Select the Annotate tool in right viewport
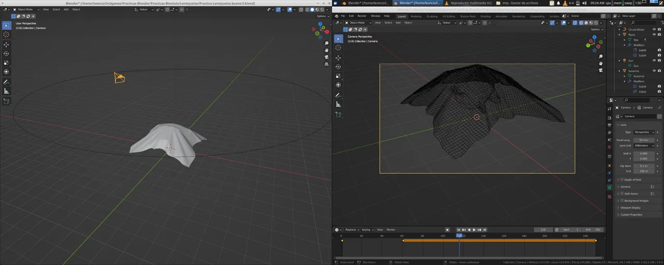Viewport: 664px width, 265px height. [x=338, y=95]
